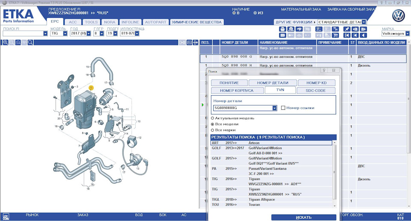This screenshot has height=221, width=411.
Task: Open the МОДЕЛЬ TIG dropdown
Action: 65,33
